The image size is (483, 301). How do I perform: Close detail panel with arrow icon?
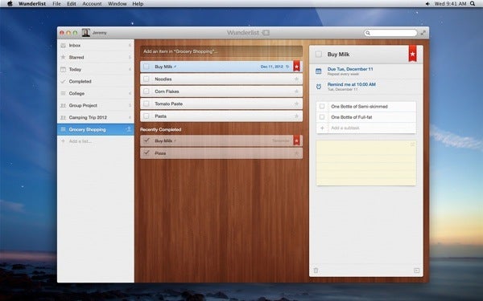click(416, 270)
